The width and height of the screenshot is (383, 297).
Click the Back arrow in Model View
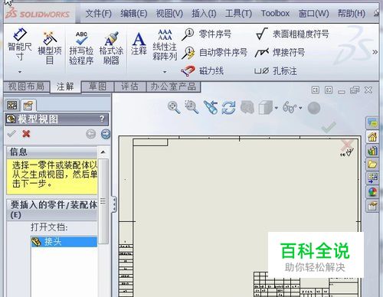click(90, 134)
